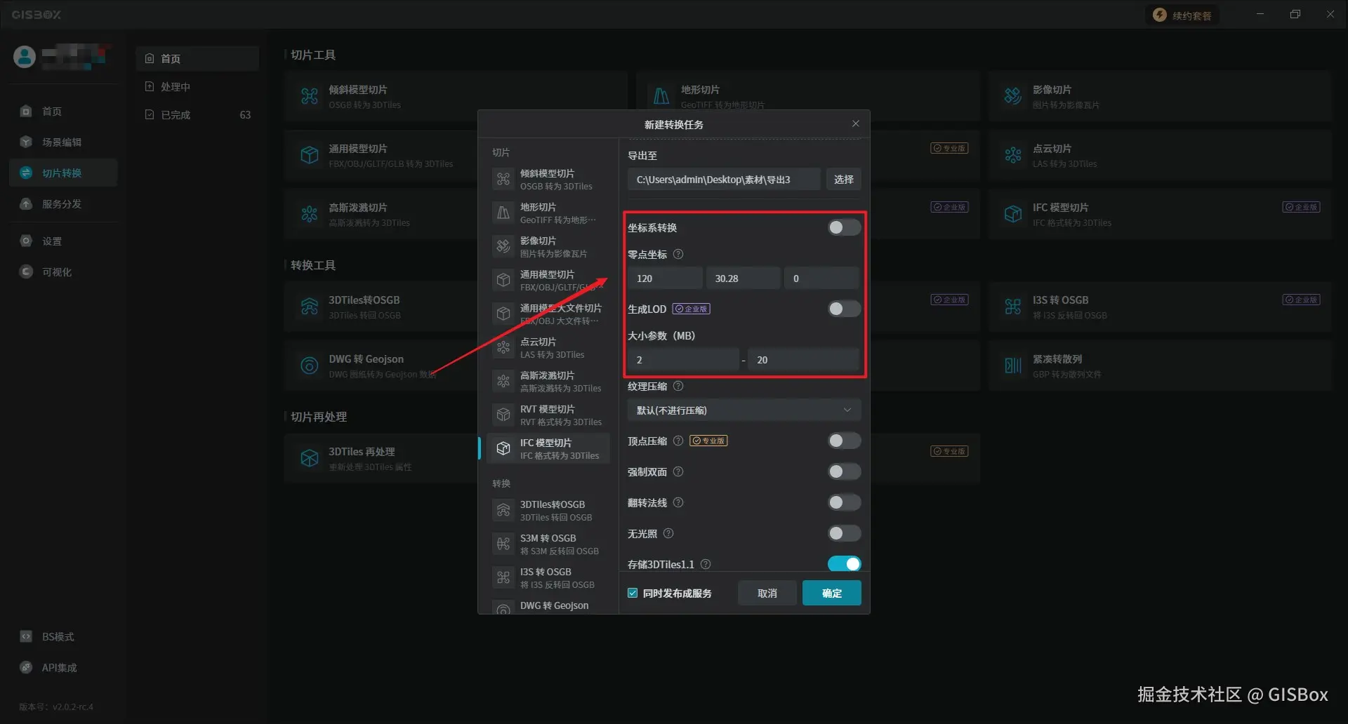
Task: Click the I3S 转 OSGB icon in dialog
Action: point(503,577)
